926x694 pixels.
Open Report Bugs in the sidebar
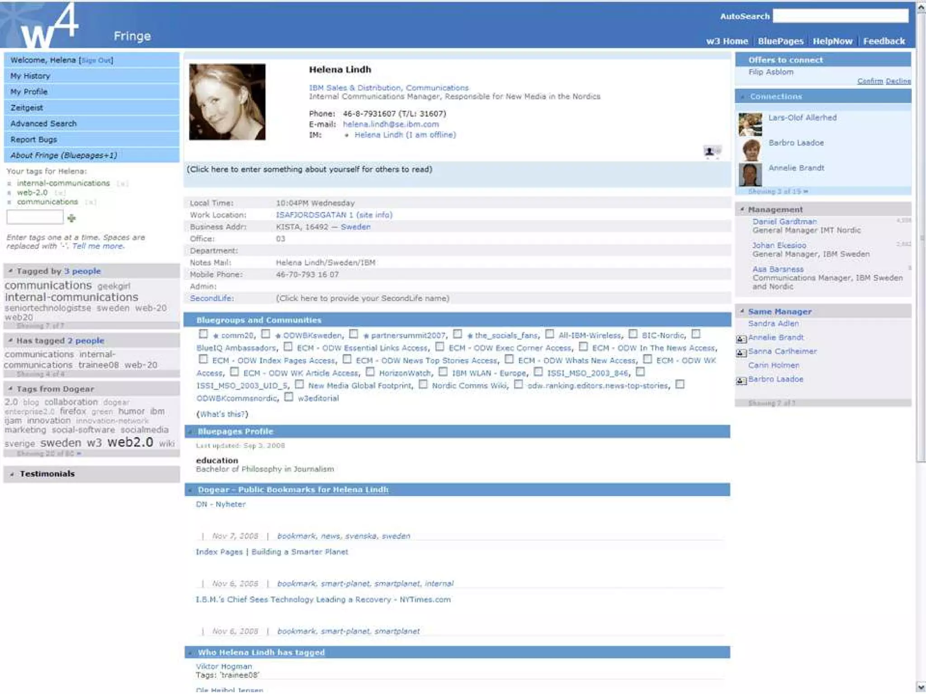click(91, 140)
